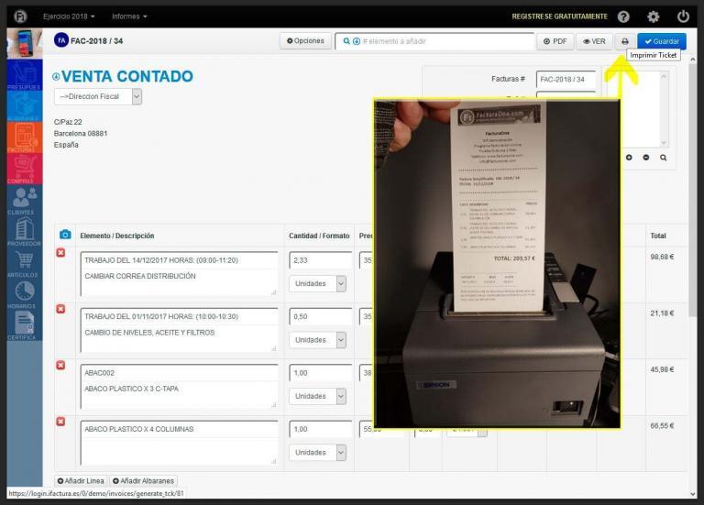The width and height of the screenshot is (704, 505).
Task: Click the FacturaOne logo in top bar
Action: (x=21, y=16)
